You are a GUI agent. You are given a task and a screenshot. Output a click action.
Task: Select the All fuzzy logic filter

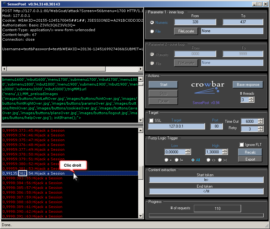tap(193, 160)
